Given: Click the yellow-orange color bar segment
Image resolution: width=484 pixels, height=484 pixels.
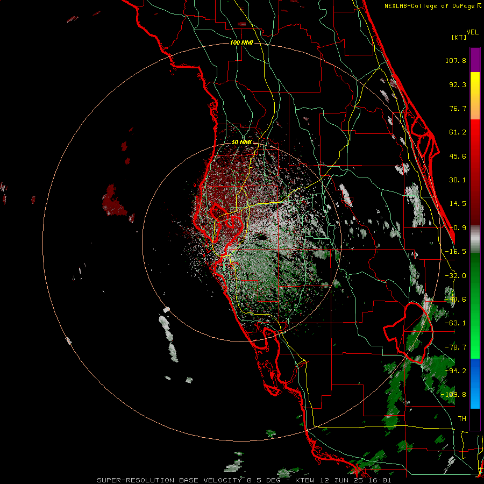Looking at the screenshot, I should [475, 96].
